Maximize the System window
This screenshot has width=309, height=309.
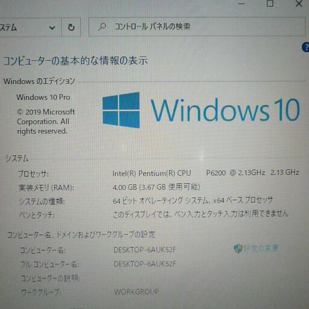click(270, 4)
